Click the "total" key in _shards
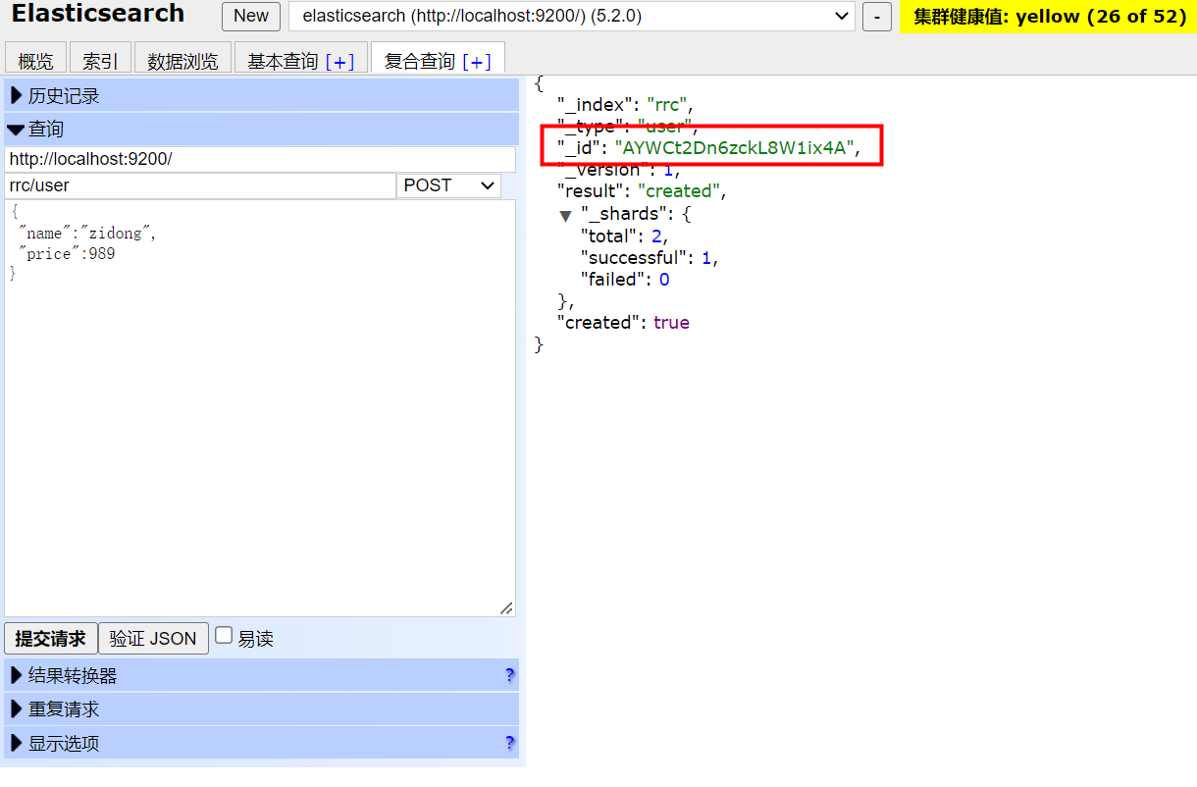Image resolution: width=1197 pixels, height=787 pixels. (606, 236)
